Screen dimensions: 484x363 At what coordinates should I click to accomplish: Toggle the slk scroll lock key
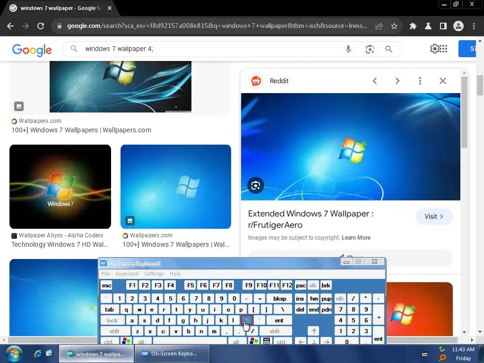pos(313,285)
